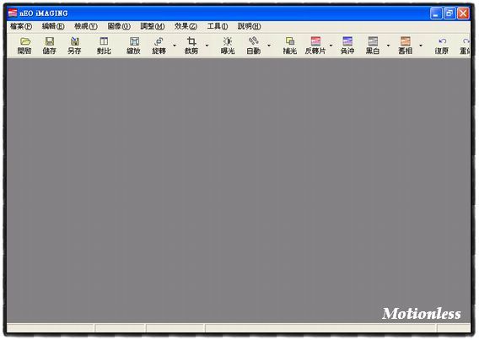Select the 對比 (Compare) toolbar icon

click(x=104, y=41)
